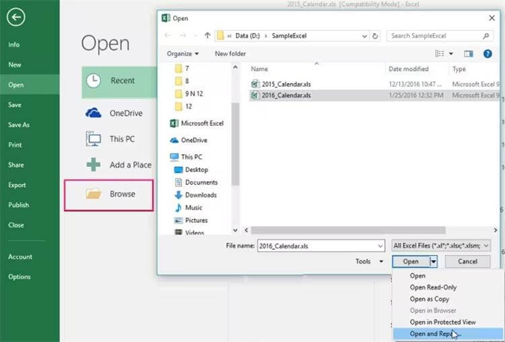The width and height of the screenshot is (505, 342).
Task: Open the Print page
Action: pos(15,145)
